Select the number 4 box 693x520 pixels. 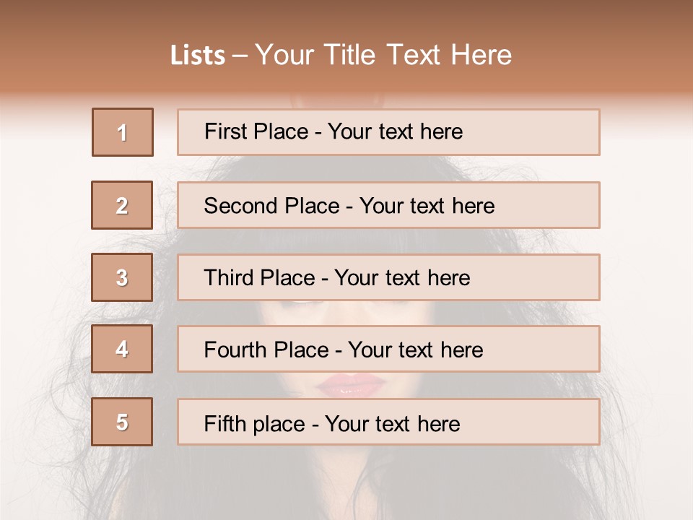(122, 349)
